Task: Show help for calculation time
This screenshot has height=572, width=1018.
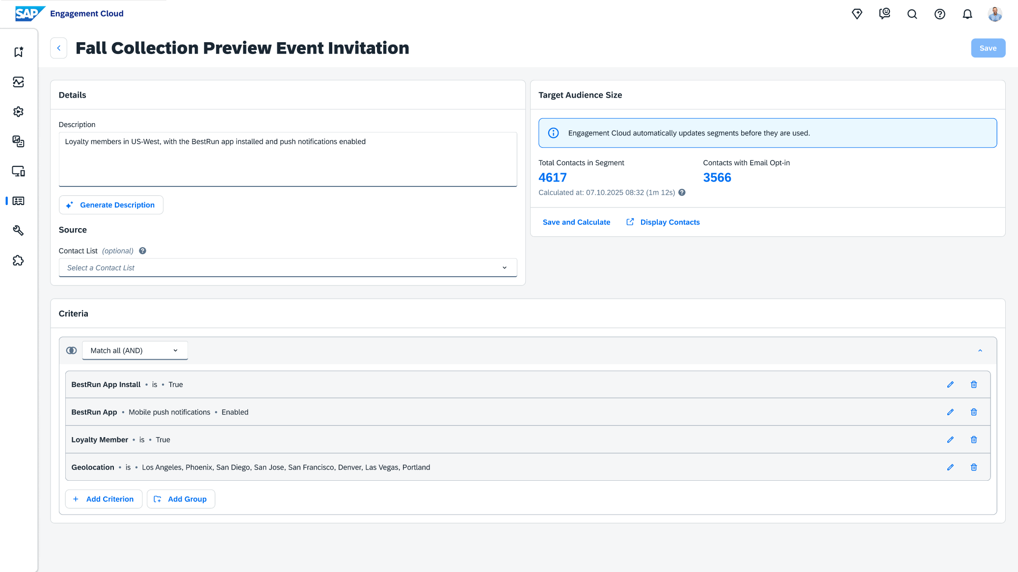Action: (682, 192)
